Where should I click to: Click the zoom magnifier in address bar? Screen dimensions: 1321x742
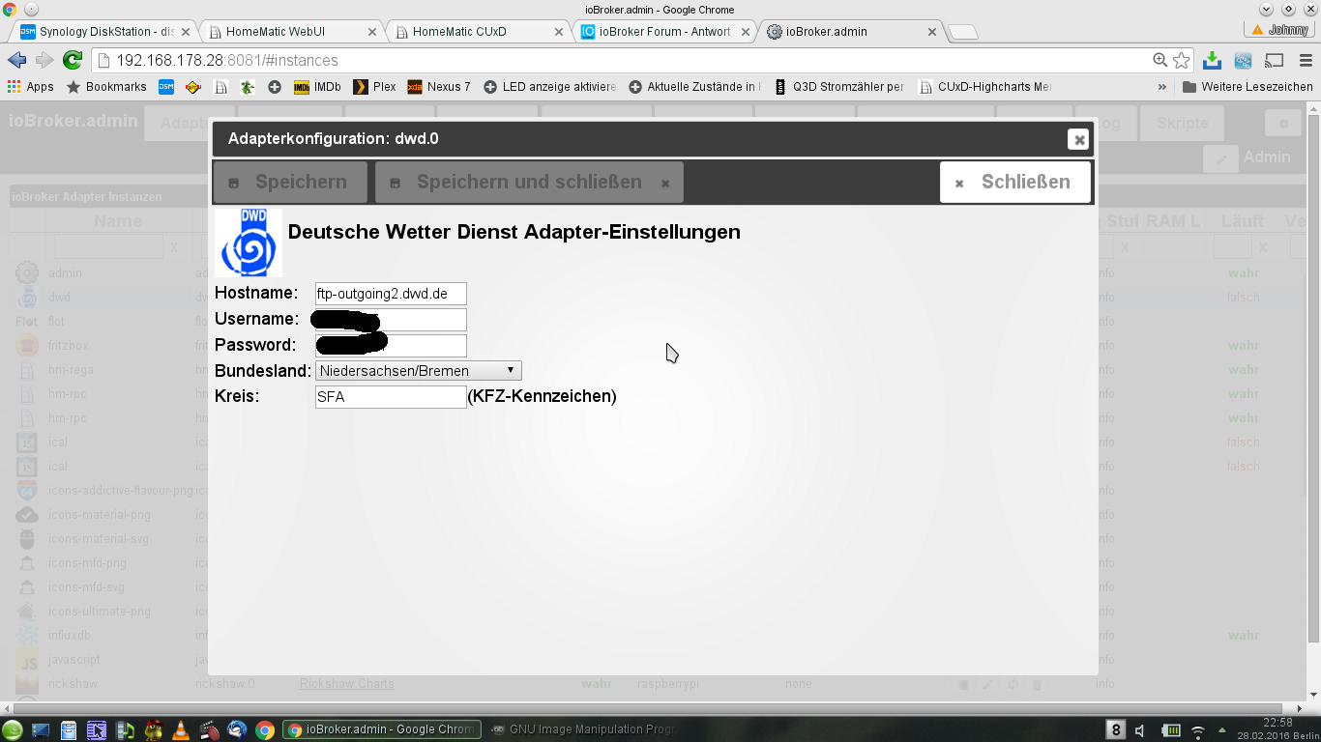1160,60
